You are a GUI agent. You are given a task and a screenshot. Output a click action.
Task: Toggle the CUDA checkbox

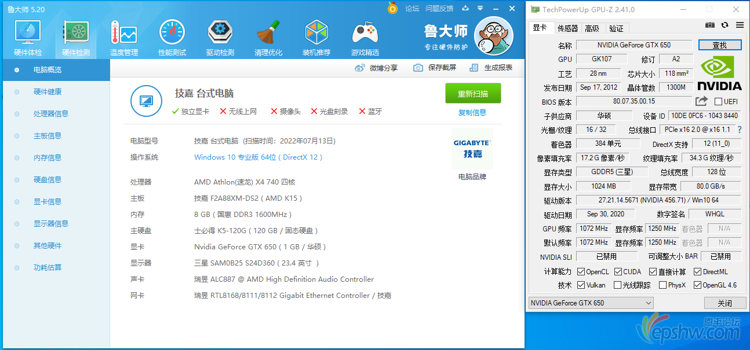[618, 272]
